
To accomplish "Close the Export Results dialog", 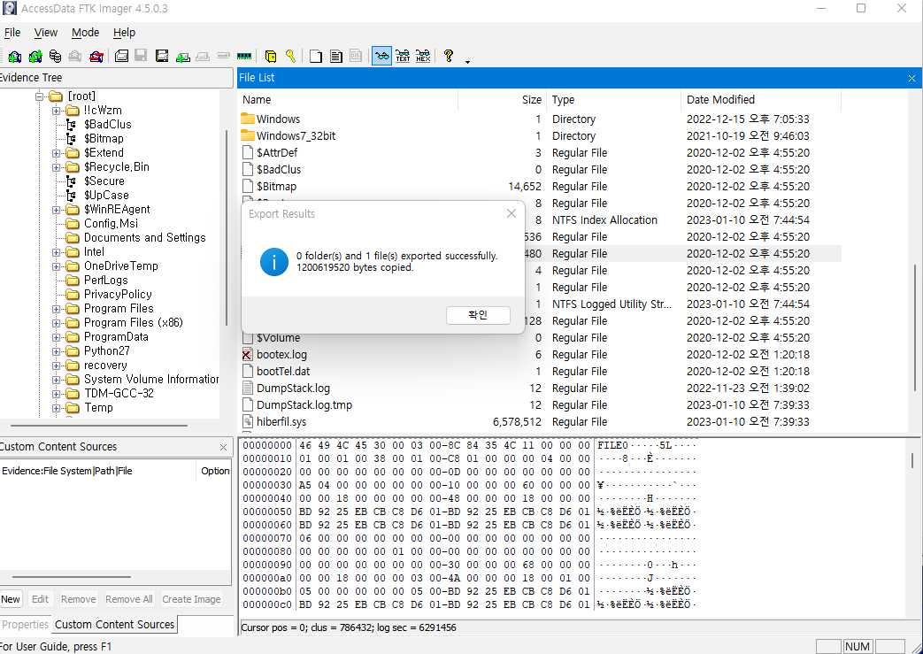I will (511, 213).
